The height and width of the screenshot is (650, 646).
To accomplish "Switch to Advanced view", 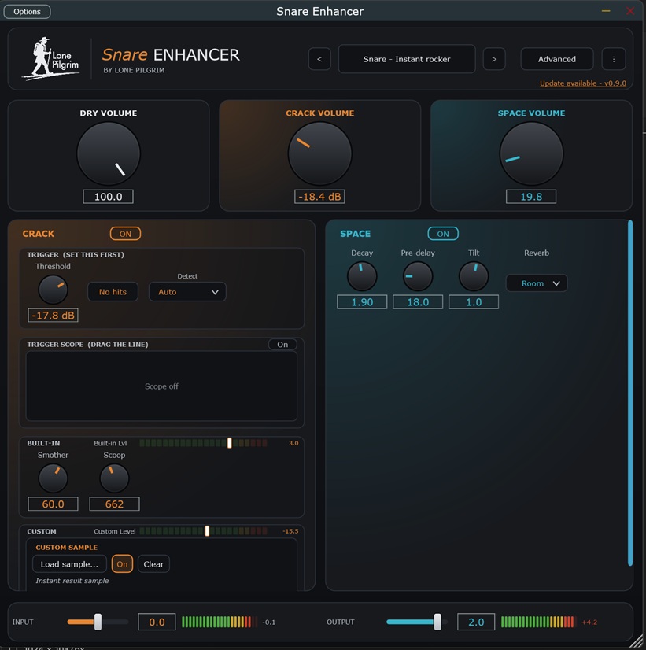I will (556, 59).
